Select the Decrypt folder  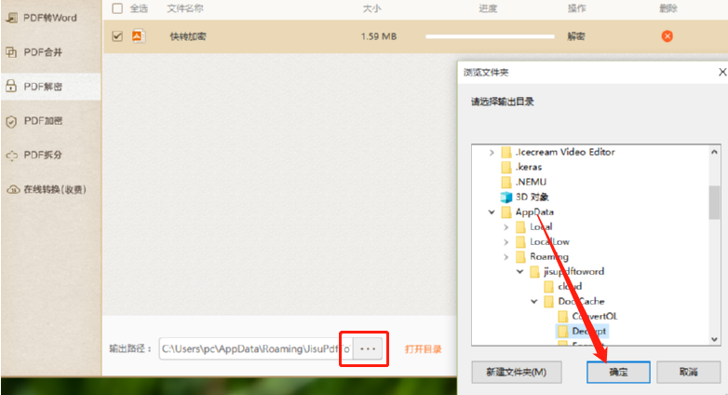(588, 331)
